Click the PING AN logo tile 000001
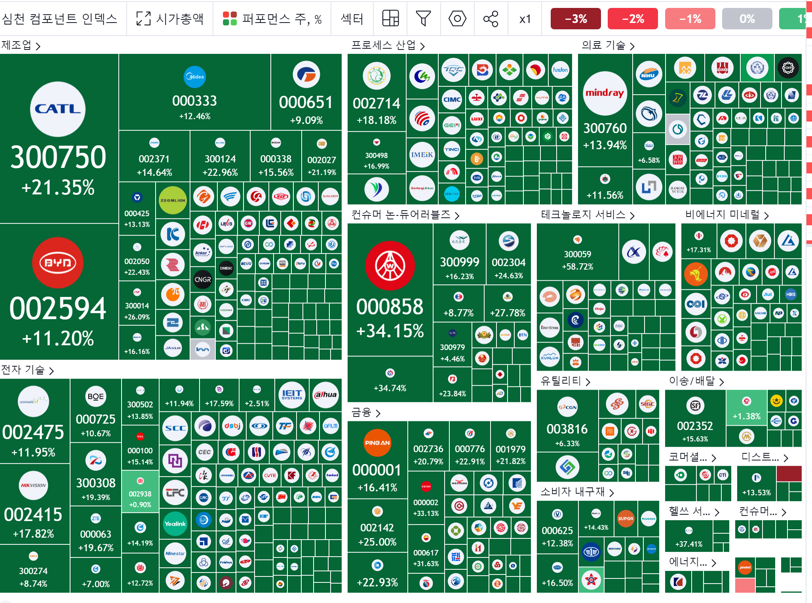 [x=377, y=443]
